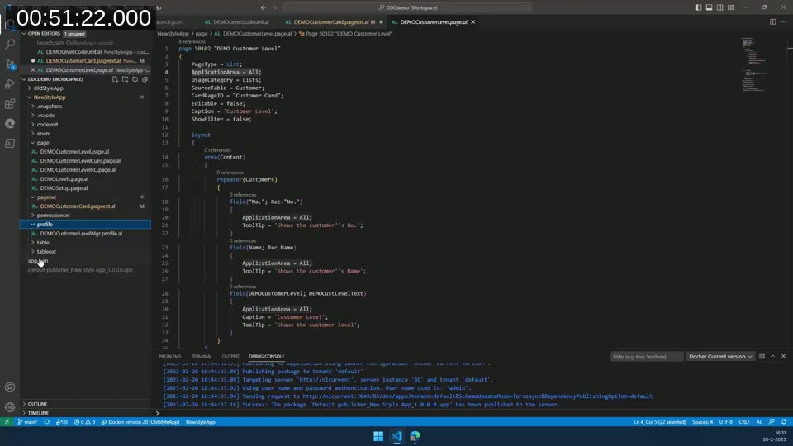Click NewStyleApp in status bar
Viewport: 793px width, 446px height.
pyautogui.click(x=200, y=422)
